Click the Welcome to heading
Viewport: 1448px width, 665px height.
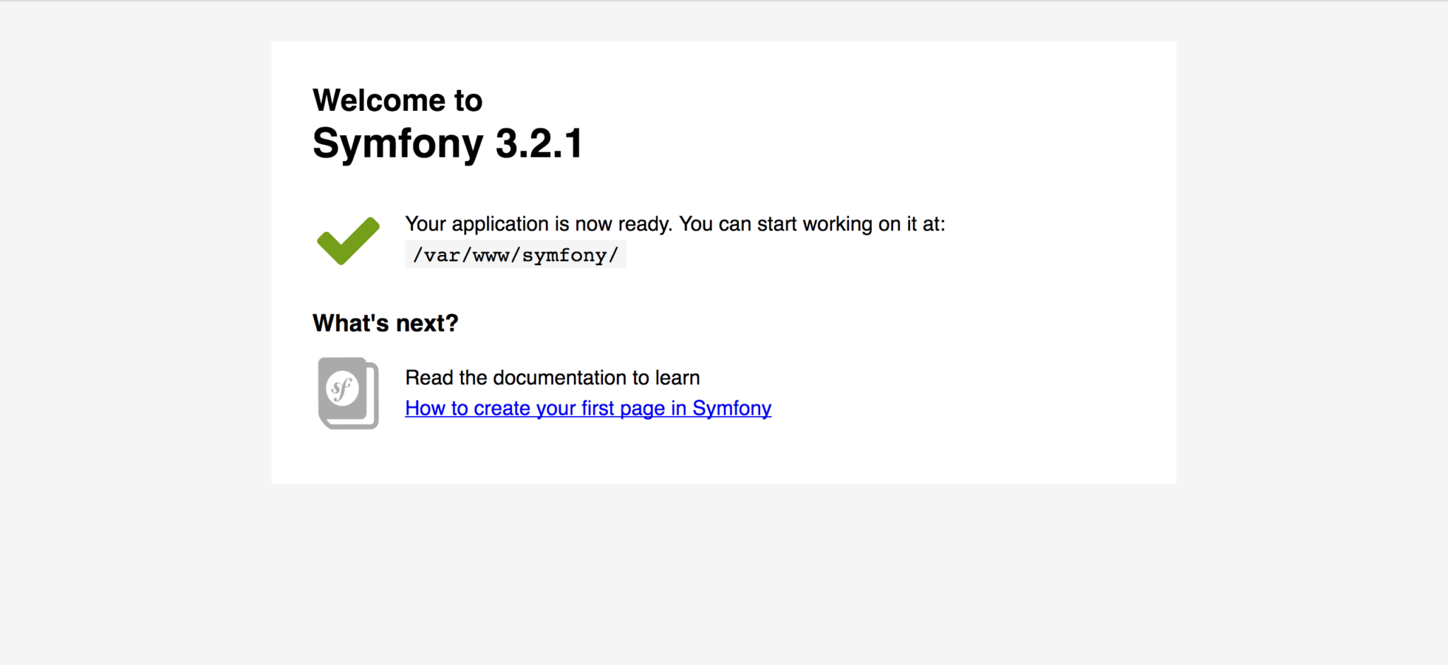point(397,100)
